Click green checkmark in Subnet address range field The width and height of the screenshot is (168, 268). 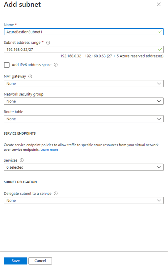160,50
